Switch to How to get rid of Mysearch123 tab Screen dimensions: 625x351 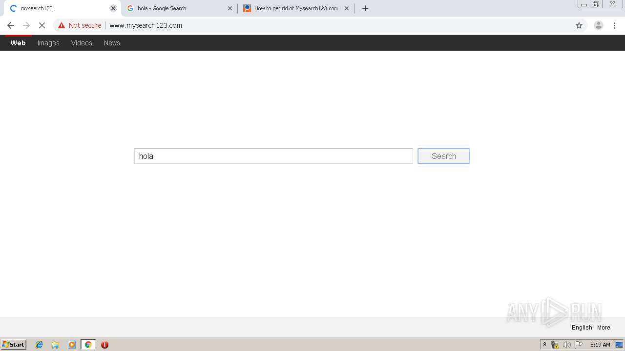click(296, 8)
